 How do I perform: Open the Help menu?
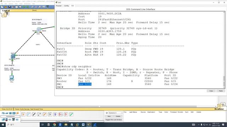(33, 4)
